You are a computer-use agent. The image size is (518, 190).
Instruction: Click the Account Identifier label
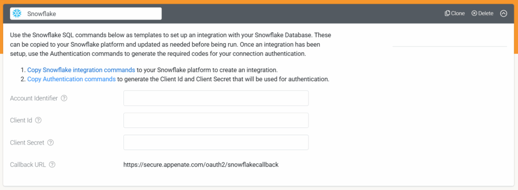(34, 98)
